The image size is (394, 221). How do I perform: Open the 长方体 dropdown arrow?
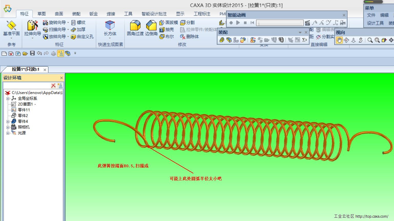[x=110, y=38]
